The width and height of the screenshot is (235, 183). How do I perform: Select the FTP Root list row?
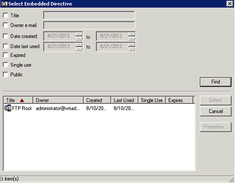[99, 108]
